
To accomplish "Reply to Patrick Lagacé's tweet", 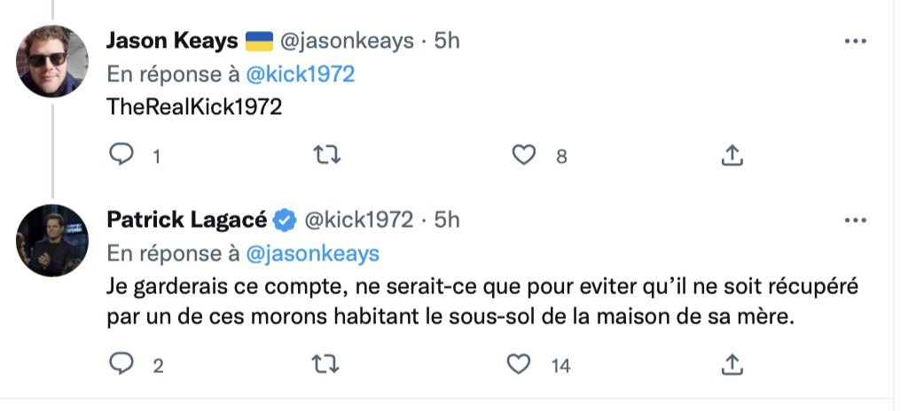I will 121,364.
